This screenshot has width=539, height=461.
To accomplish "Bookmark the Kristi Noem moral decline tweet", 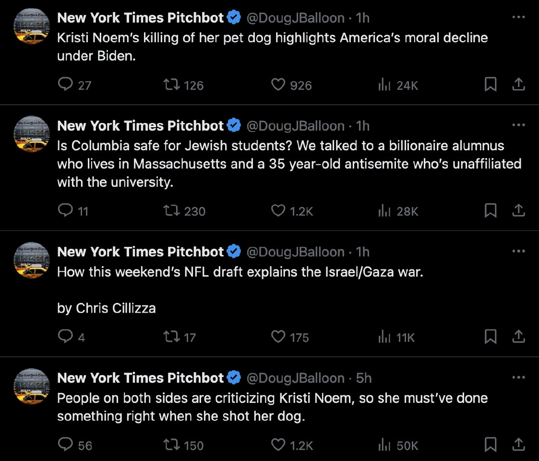I will (x=490, y=85).
